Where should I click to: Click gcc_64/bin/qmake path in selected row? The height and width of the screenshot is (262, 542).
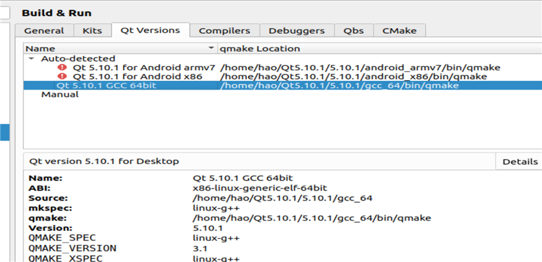click(339, 85)
